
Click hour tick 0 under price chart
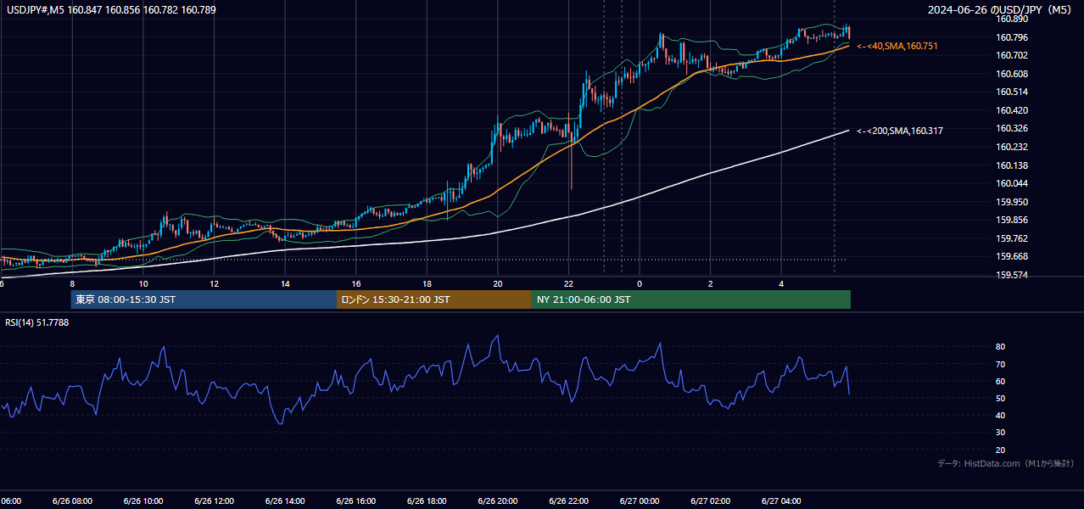(x=640, y=283)
